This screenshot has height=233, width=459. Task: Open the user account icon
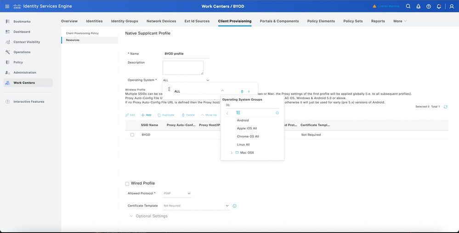[x=452, y=6]
